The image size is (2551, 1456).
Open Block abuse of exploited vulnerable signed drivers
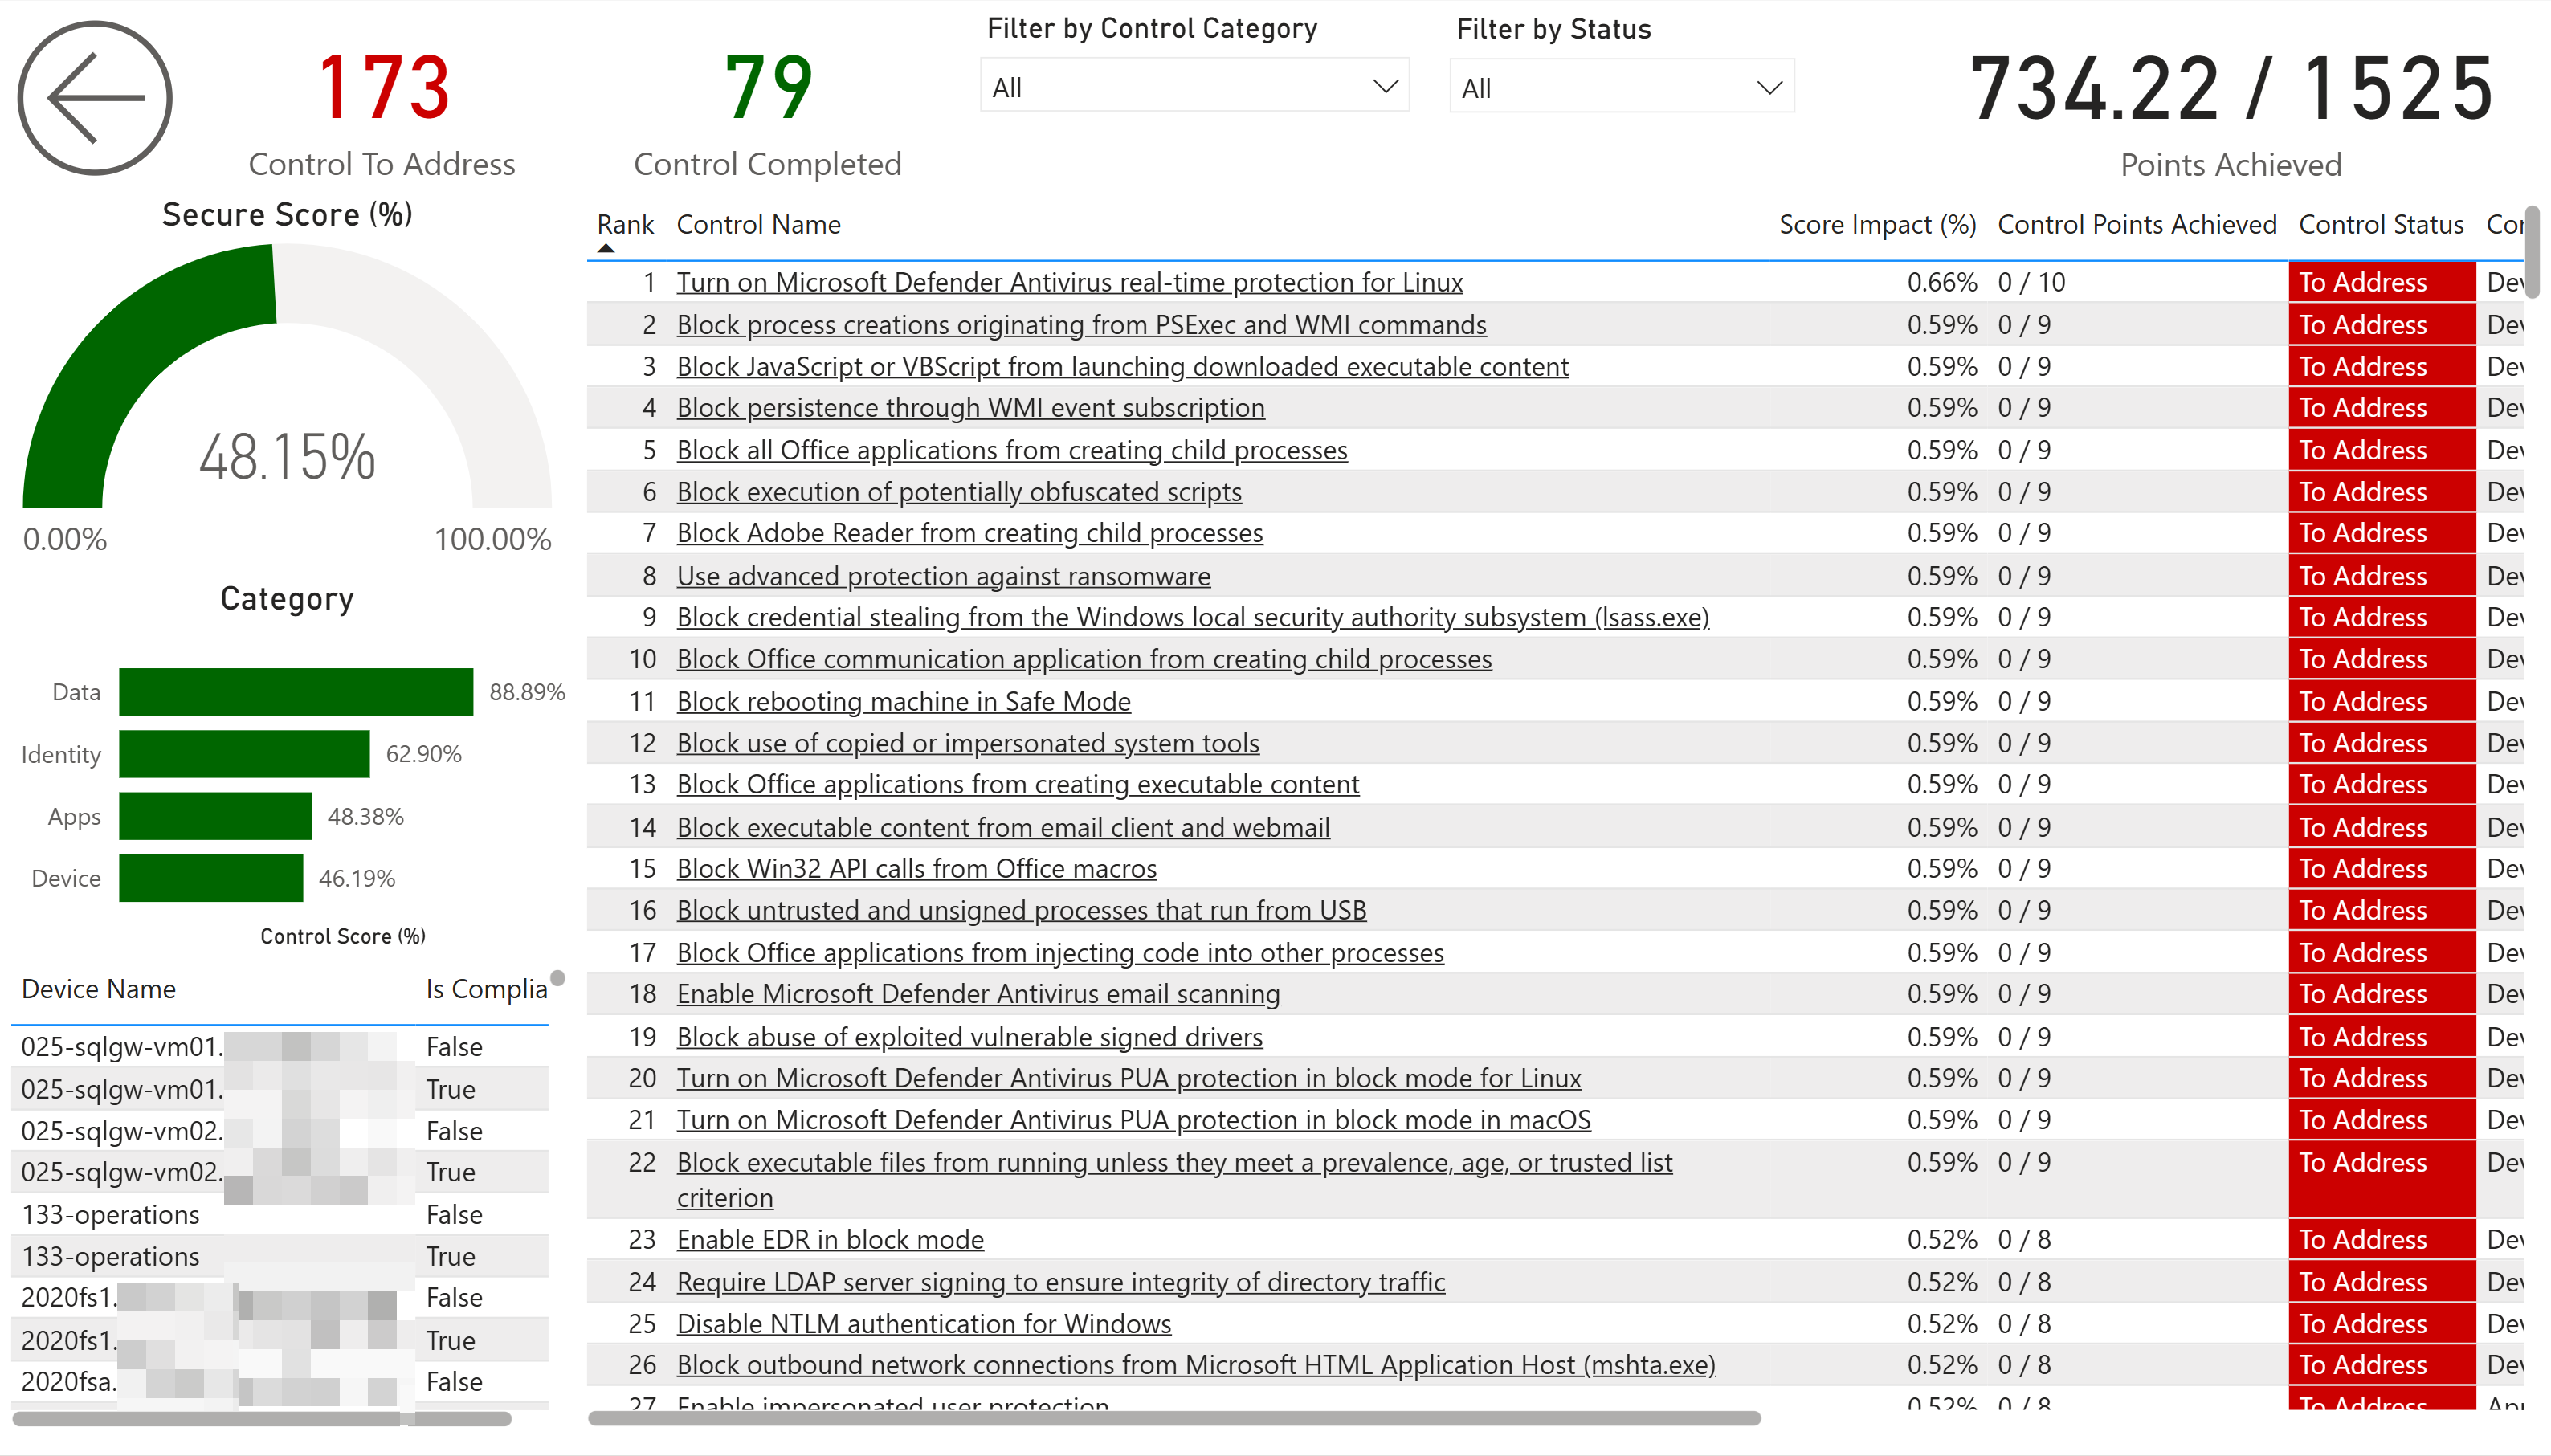click(969, 1037)
